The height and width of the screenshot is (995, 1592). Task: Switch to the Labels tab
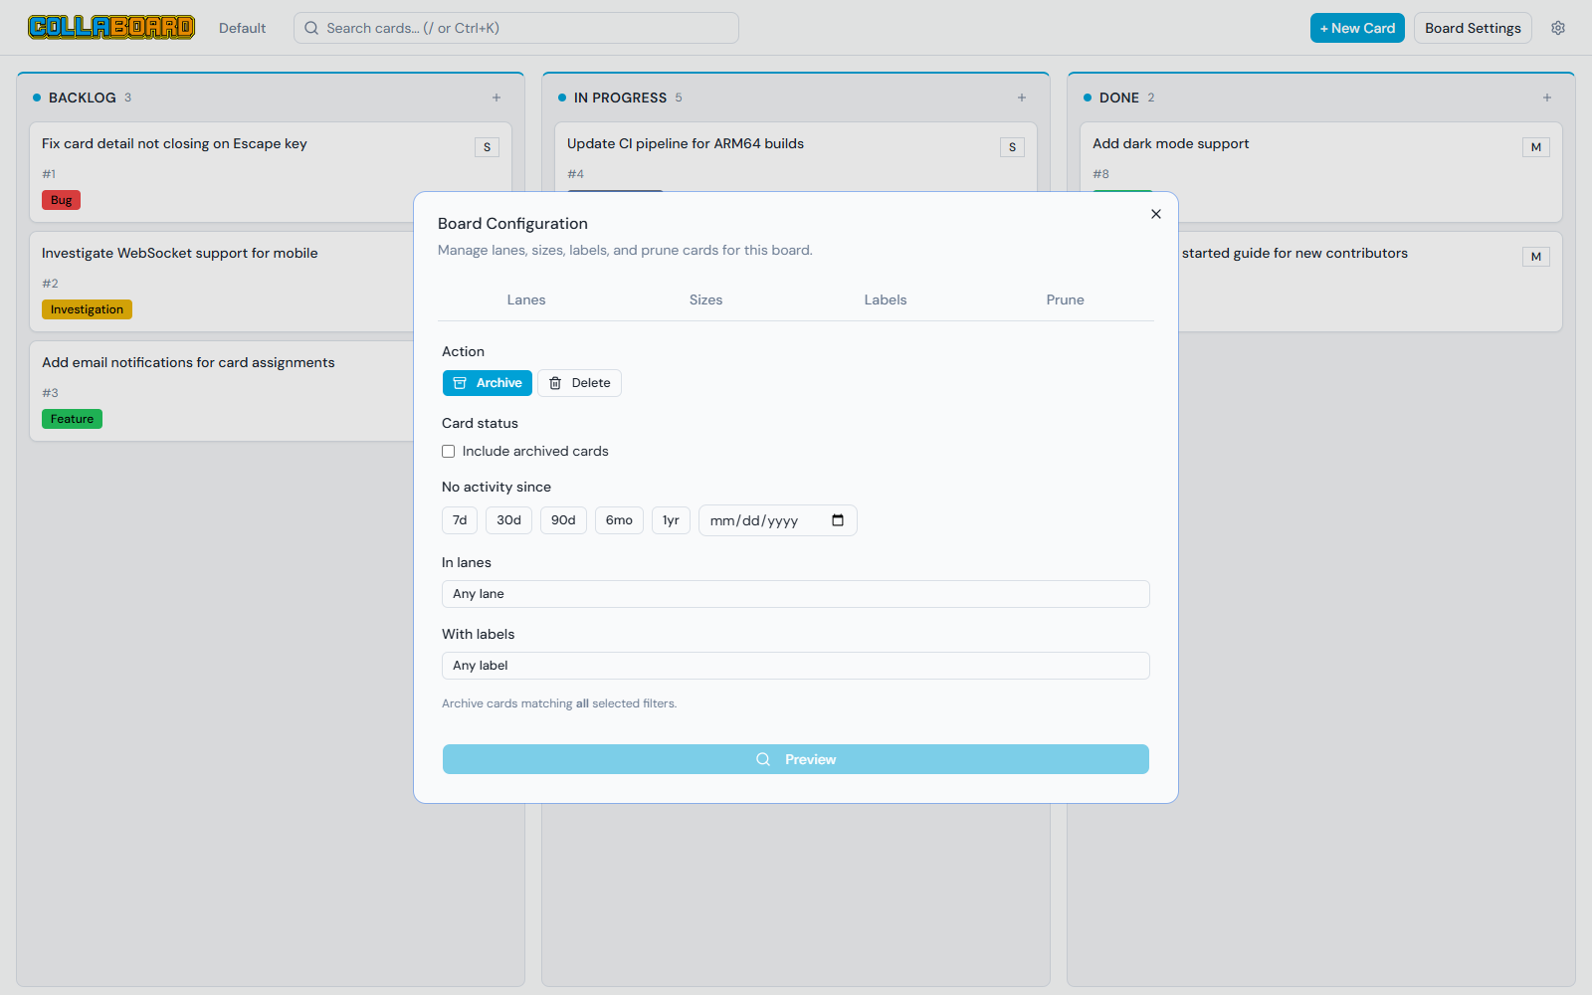tap(886, 299)
